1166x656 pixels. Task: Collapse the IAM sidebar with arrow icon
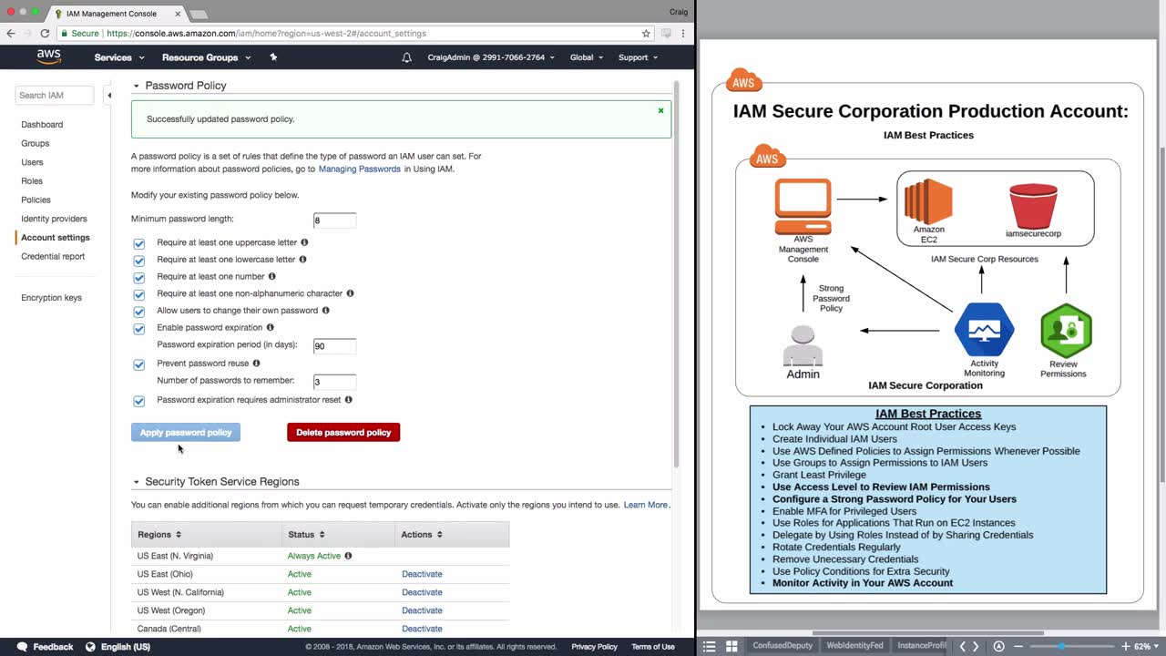click(109, 95)
